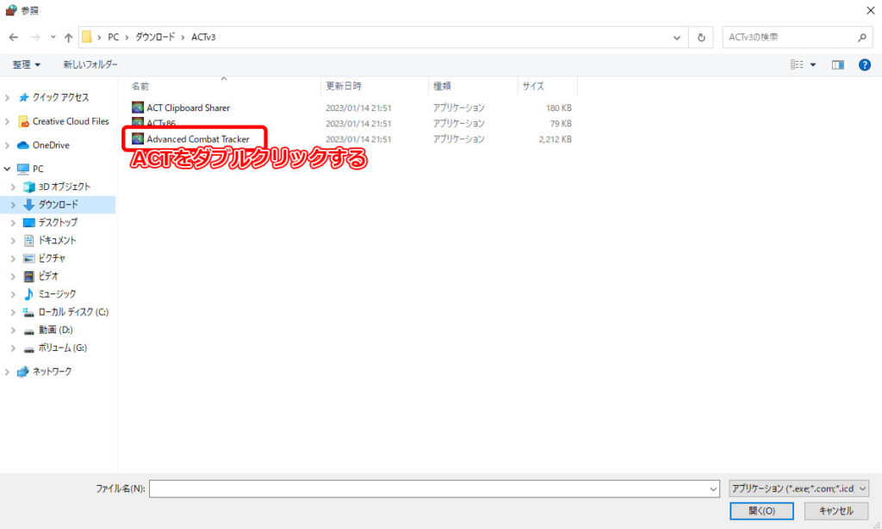The height and width of the screenshot is (529, 882).
Task: Click the up arrow to parent folder
Action: click(68, 38)
